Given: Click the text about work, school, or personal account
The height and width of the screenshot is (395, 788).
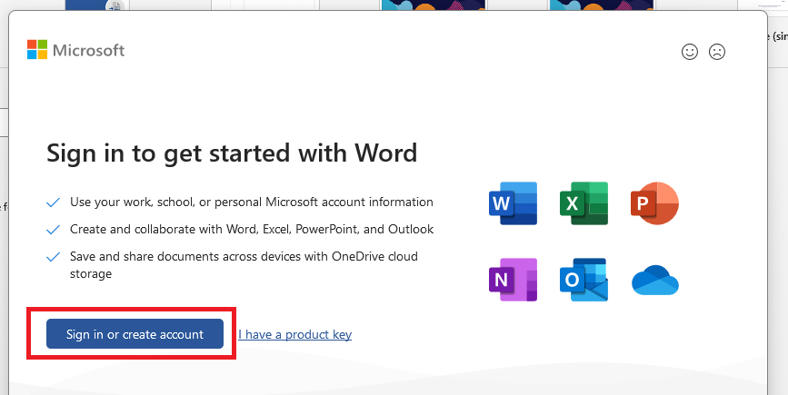Looking at the screenshot, I should [251, 202].
